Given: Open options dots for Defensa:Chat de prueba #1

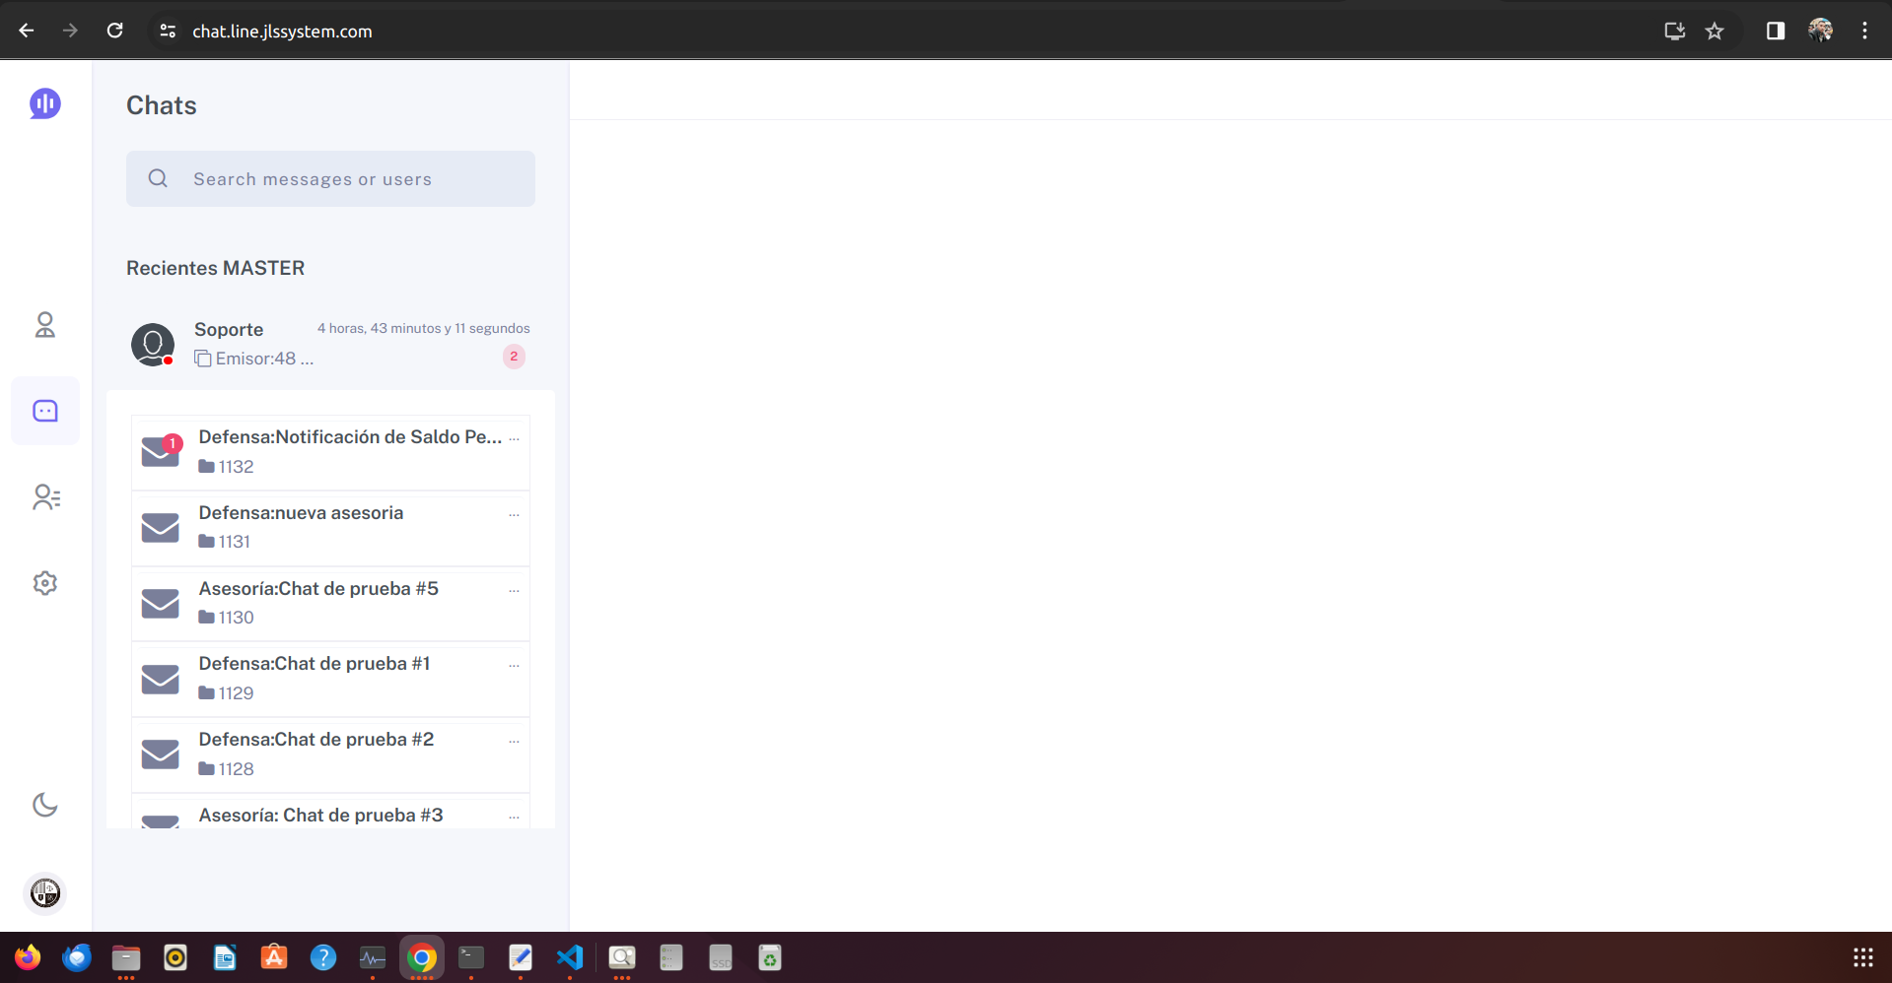Looking at the screenshot, I should click(514, 666).
